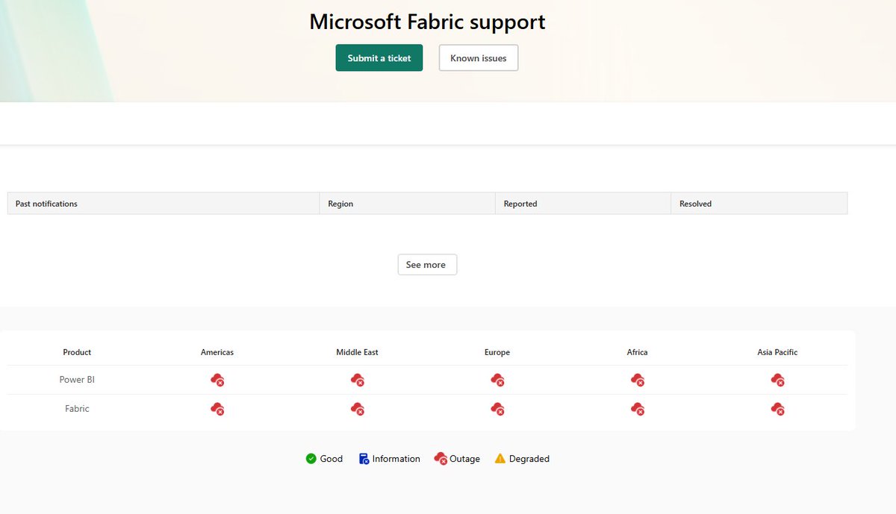Screen dimensions: 896x514
Task: Click the Middle East column header
Action: point(357,352)
